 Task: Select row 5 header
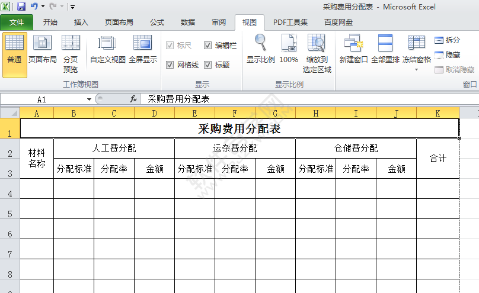point(9,209)
